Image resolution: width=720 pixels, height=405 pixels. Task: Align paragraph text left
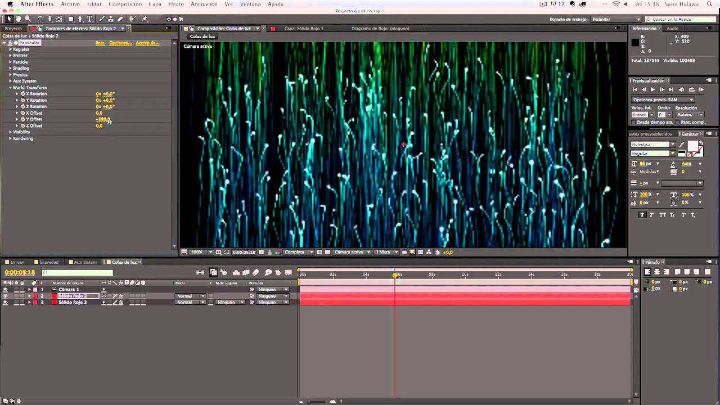(x=647, y=272)
